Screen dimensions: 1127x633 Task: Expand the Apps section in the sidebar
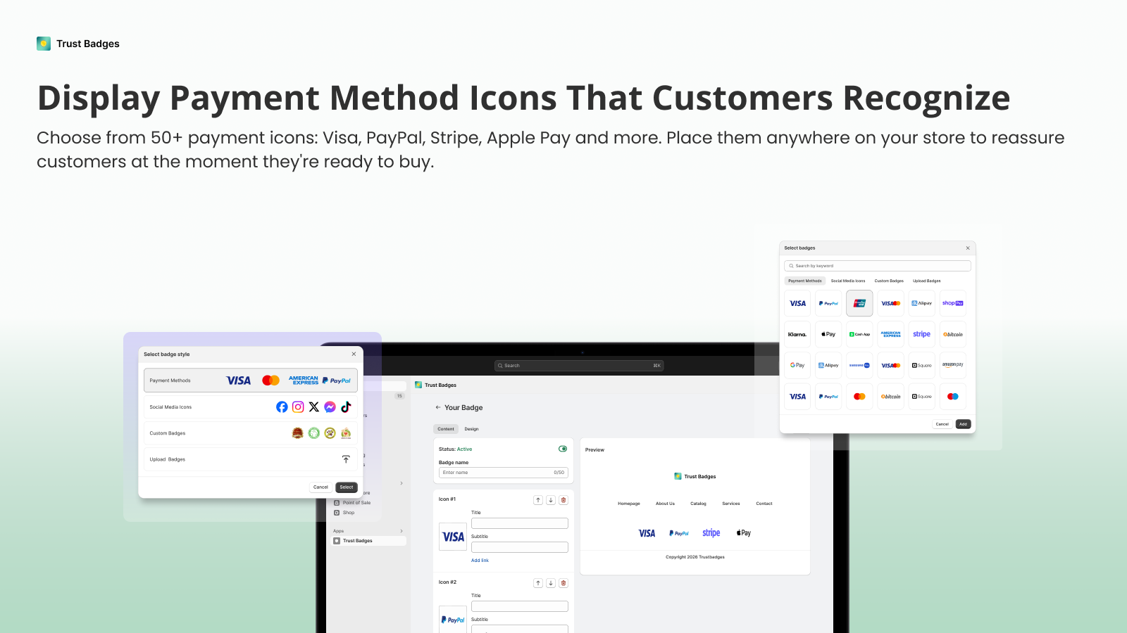coord(401,531)
